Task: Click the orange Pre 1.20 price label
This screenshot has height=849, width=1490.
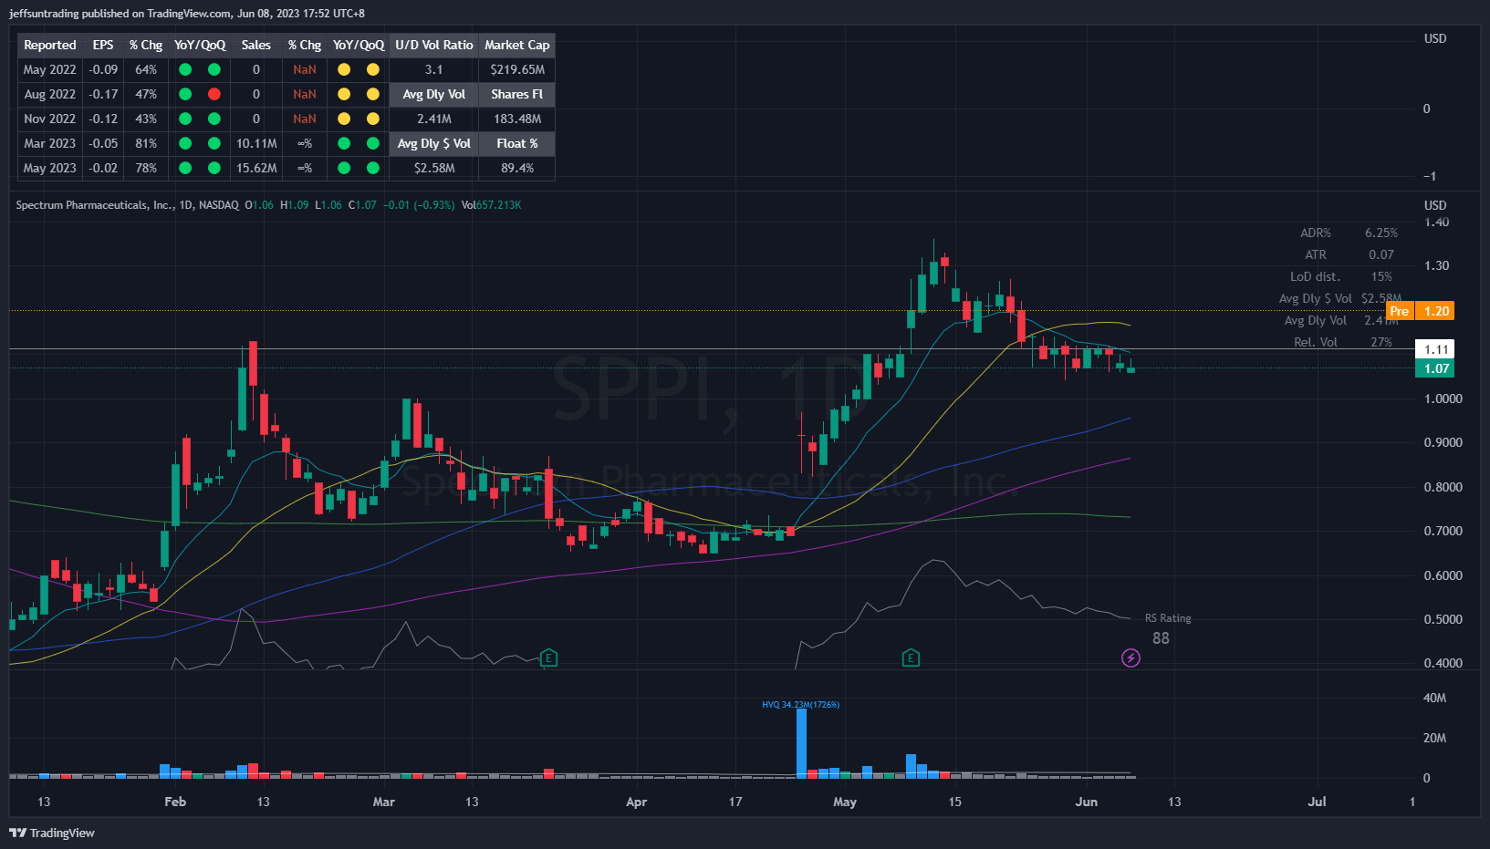Action: [1420, 311]
